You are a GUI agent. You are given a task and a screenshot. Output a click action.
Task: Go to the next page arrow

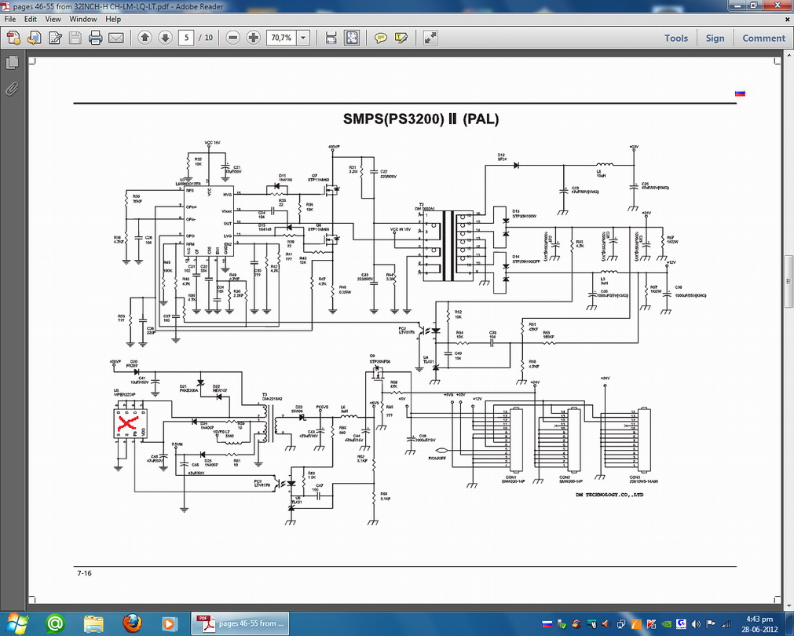tap(165, 38)
